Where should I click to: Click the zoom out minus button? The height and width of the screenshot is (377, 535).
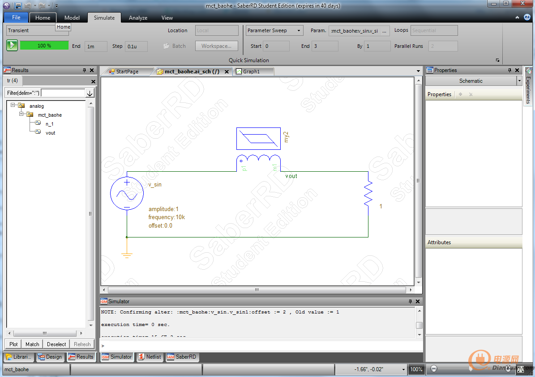pos(434,369)
